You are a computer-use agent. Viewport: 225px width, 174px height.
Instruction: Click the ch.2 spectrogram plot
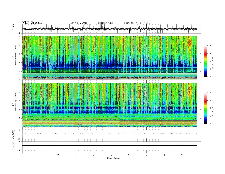[x=109, y=105]
